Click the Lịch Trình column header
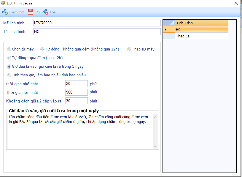This screenshot has width=242, height=177. (201, 23)
